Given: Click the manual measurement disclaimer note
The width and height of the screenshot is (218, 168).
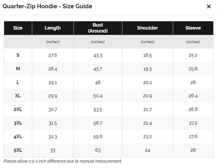Looking at the screenshot, I should [x=63, y=161].
